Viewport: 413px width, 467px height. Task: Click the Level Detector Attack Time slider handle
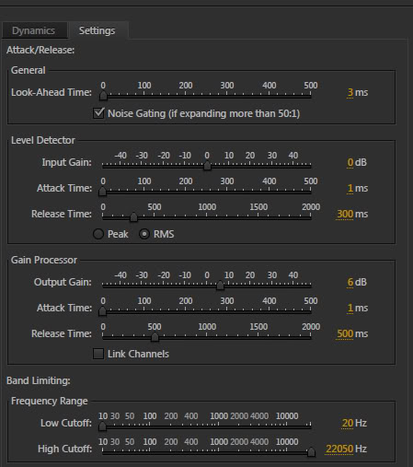pyautogui.click(x=102, y=192)
